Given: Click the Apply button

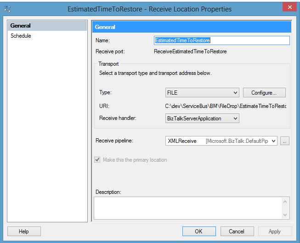Looking at the screenshot, I should coord(275,232).
